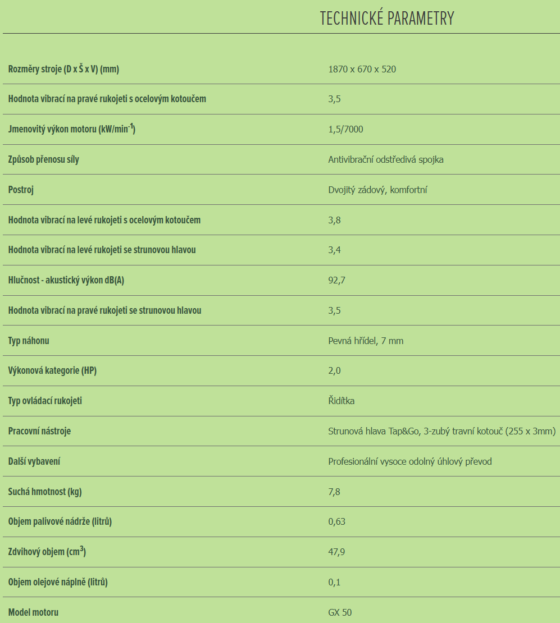Viewport: 560px width, 623px height.
Task: Click the displacement value 47,9
Action: [336, 552]
